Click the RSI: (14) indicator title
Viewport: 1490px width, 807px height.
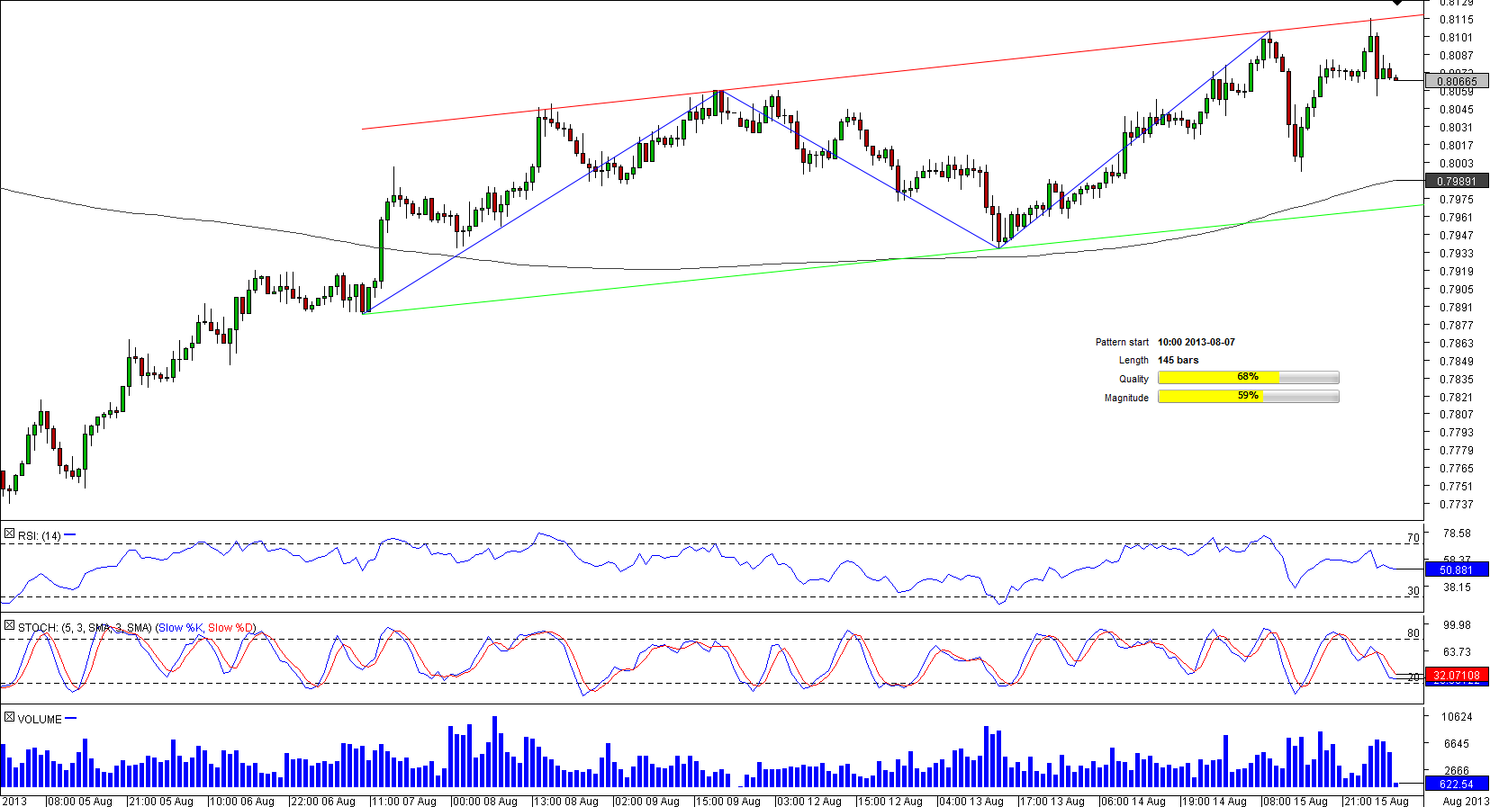click(x=40, y=536)
